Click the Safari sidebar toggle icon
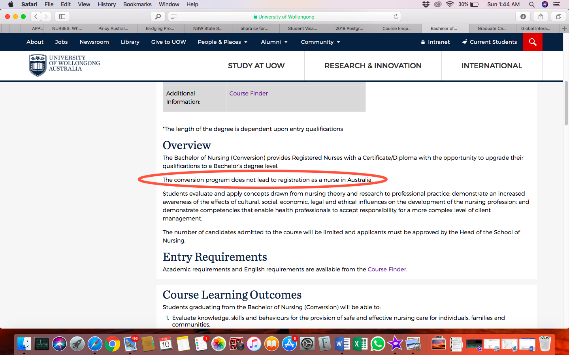569x355 pixels. tap(62, 17)
